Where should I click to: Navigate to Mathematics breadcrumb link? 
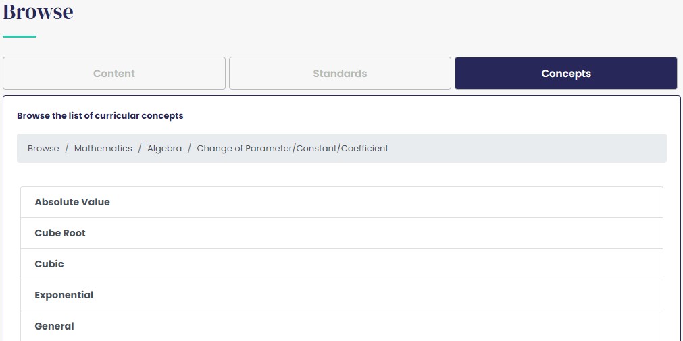[103, 149]
